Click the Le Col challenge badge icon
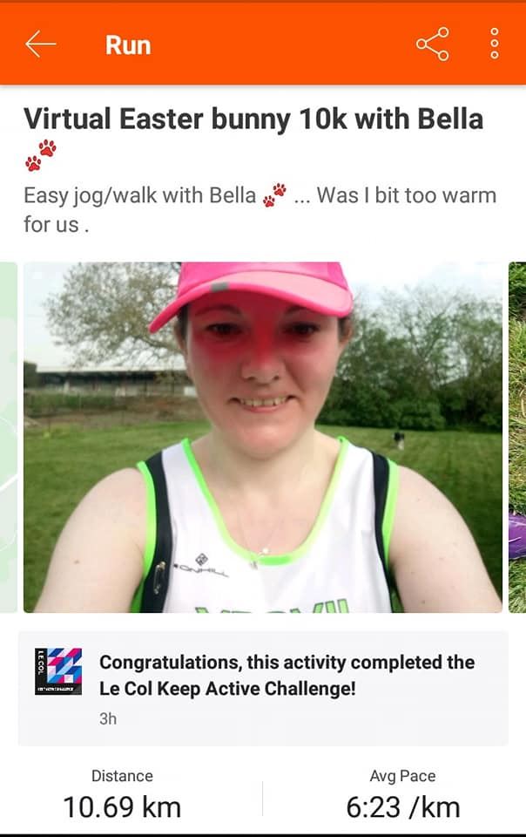The width and height of the screenshot is (526, 837). click(x=58, y=671)
